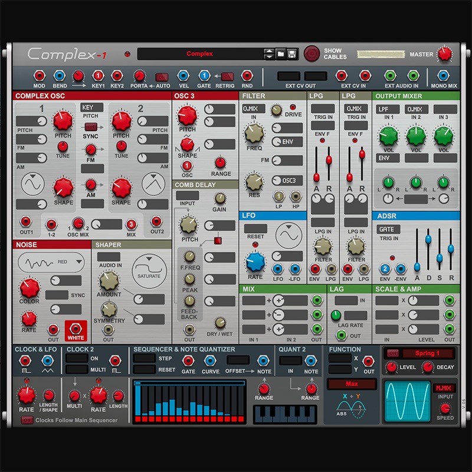This screenshot has height=472, width=472.
Task: Click the note quantizer keyboard display
Action: (285, 415)
